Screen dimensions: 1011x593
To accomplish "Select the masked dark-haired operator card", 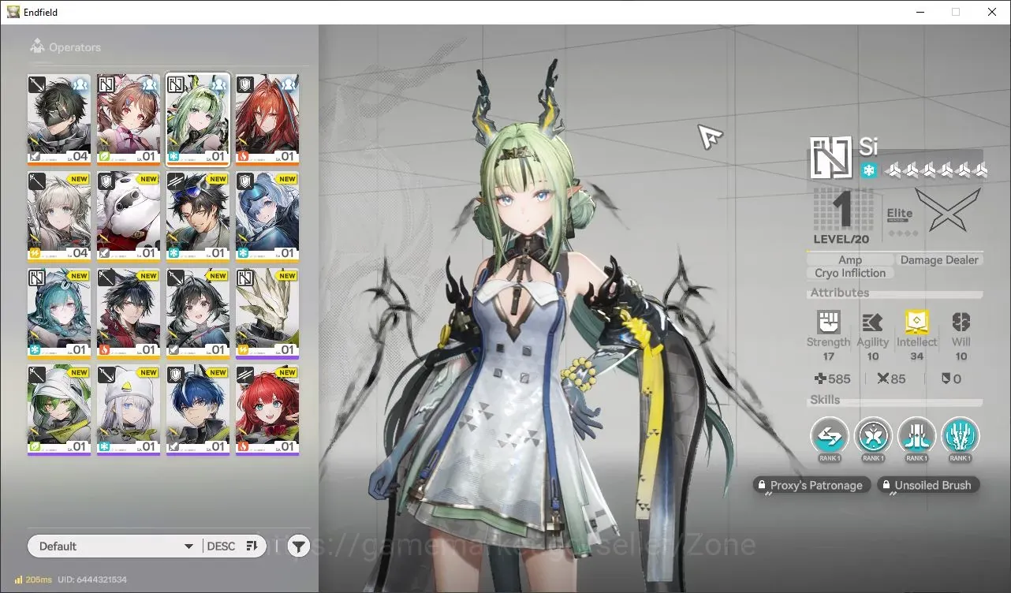I will 59,119.
